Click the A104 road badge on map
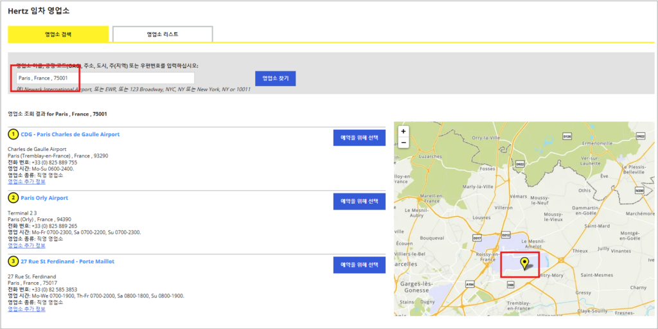 [470, 285]
